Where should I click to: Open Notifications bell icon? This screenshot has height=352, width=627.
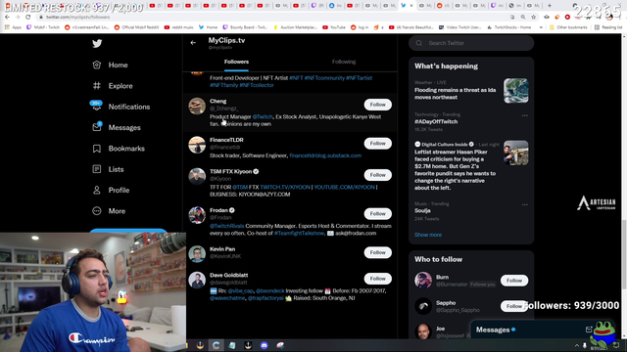(x=96, y=107)
